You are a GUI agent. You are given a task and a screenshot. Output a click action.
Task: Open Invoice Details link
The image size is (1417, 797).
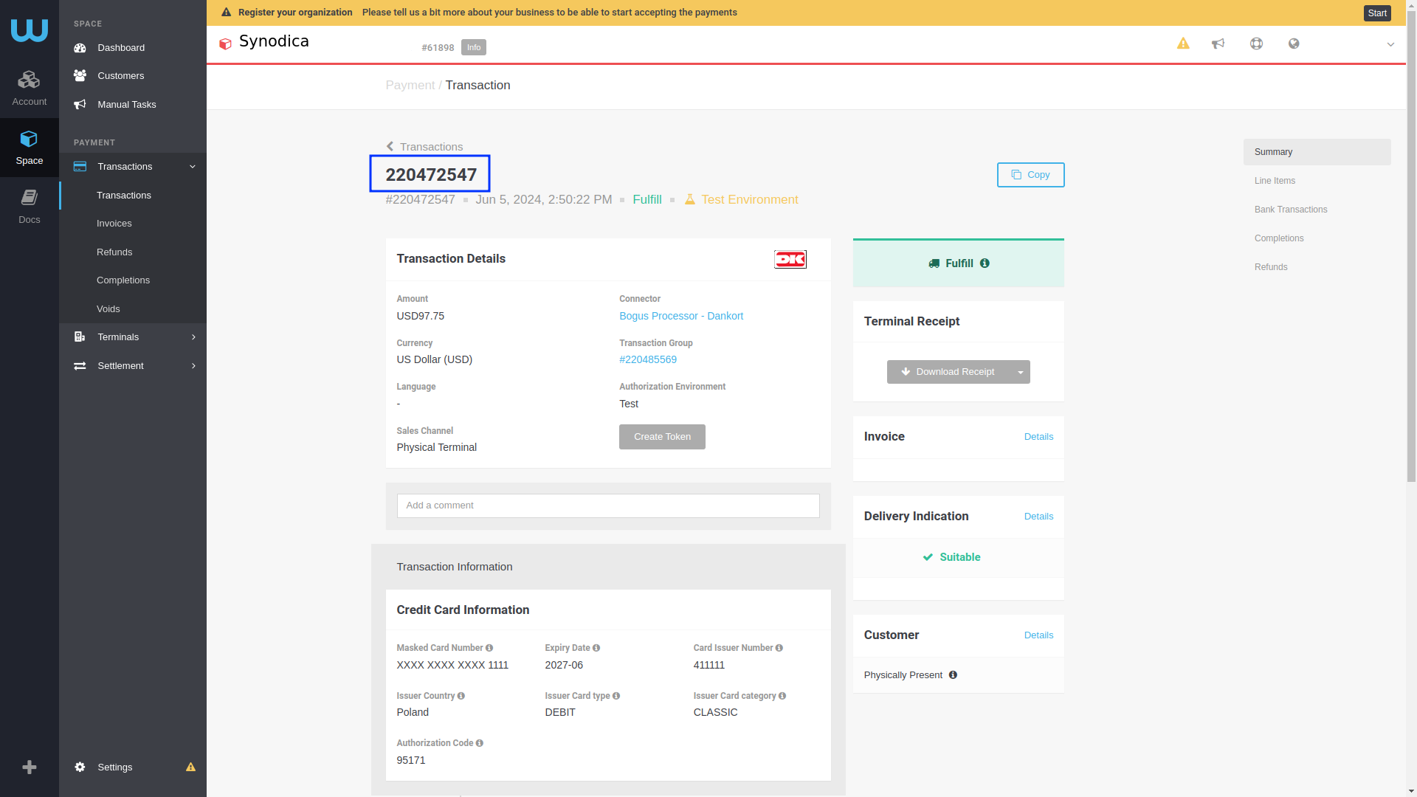(x=1038, y=437)
